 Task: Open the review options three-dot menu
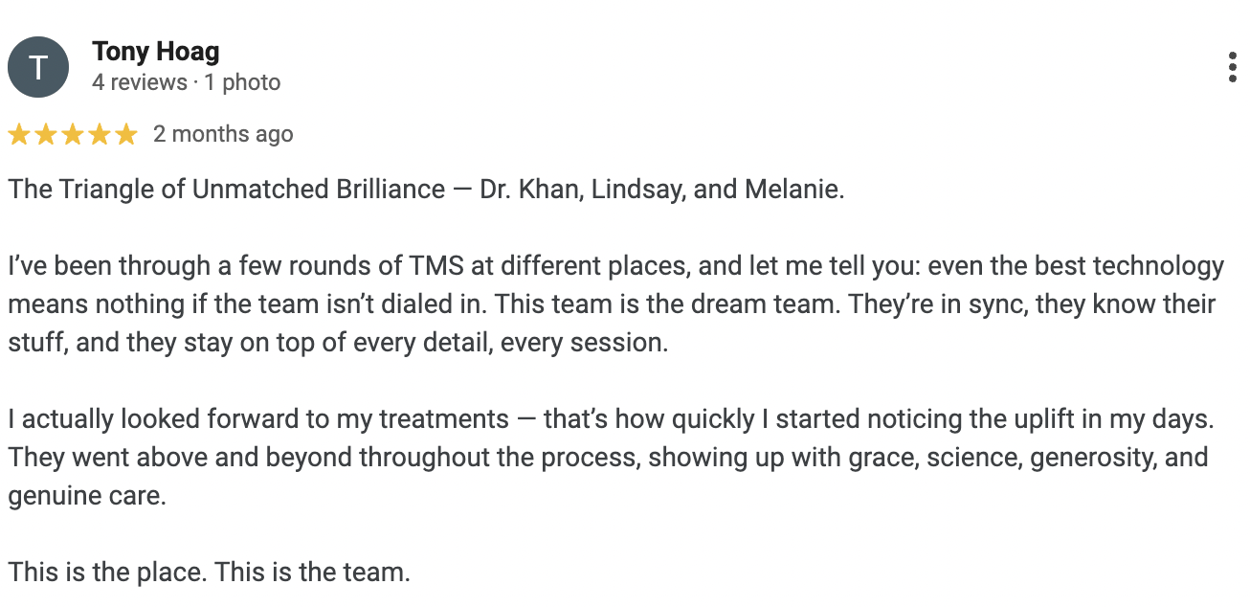pyautogui.click(x=1232, y=68)
